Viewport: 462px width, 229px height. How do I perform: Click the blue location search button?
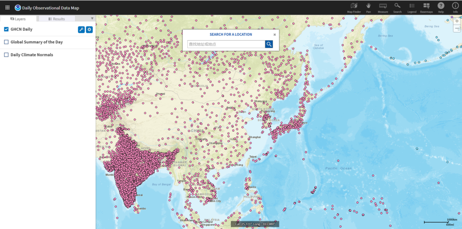(x=269, y=44)
